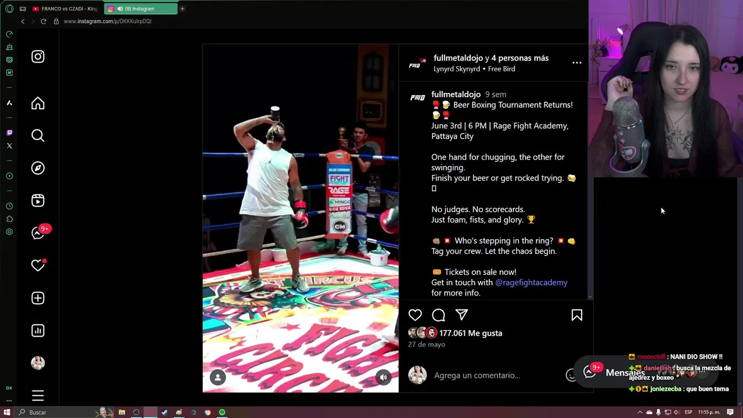Viewport: 743px width, 418px height.
Task: Reload the page with the refresh icon
Action: [43, 21]
